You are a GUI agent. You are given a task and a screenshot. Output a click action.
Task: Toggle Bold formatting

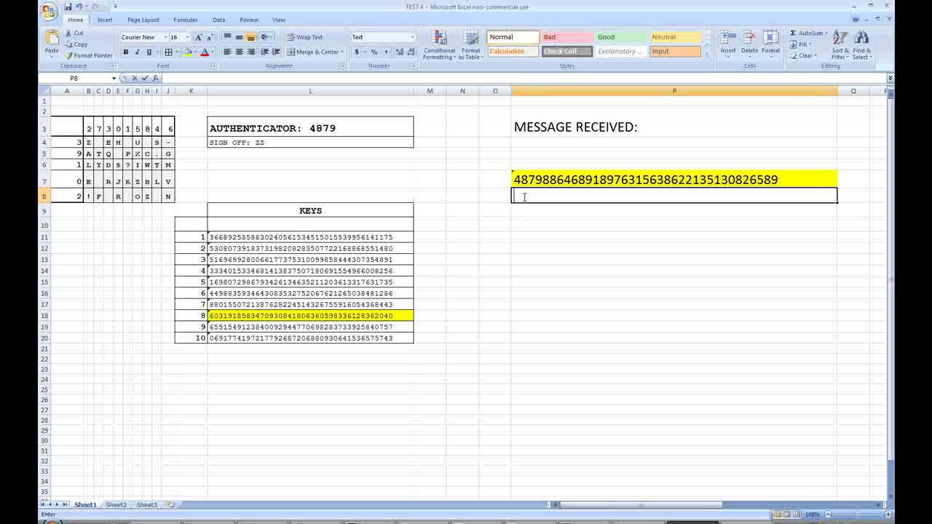click(x=125, y=52)
